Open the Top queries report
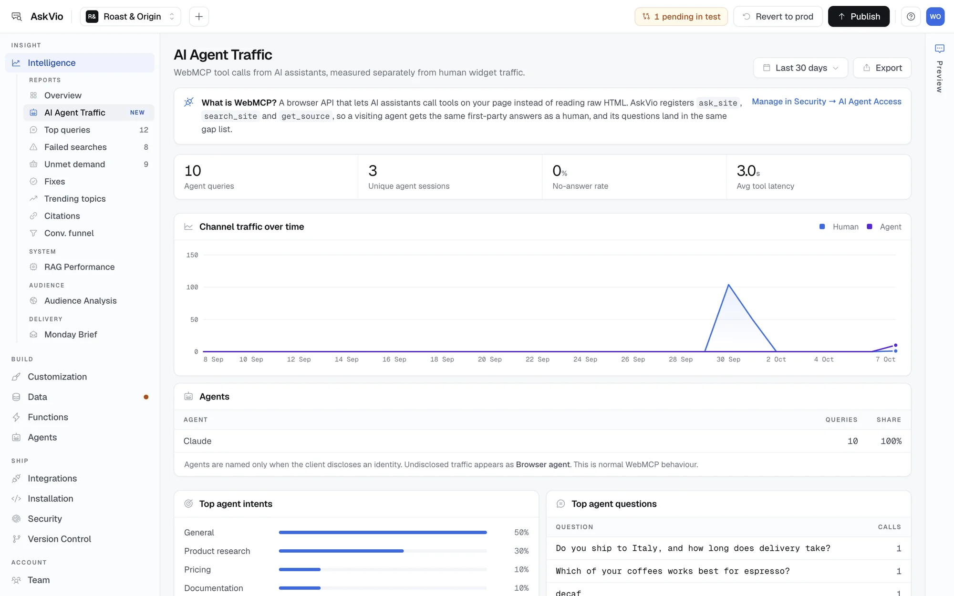 (89, 130)
